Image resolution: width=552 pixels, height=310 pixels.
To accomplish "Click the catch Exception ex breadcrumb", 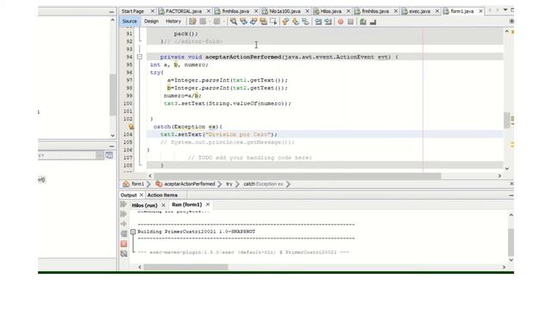I will 263,183.
